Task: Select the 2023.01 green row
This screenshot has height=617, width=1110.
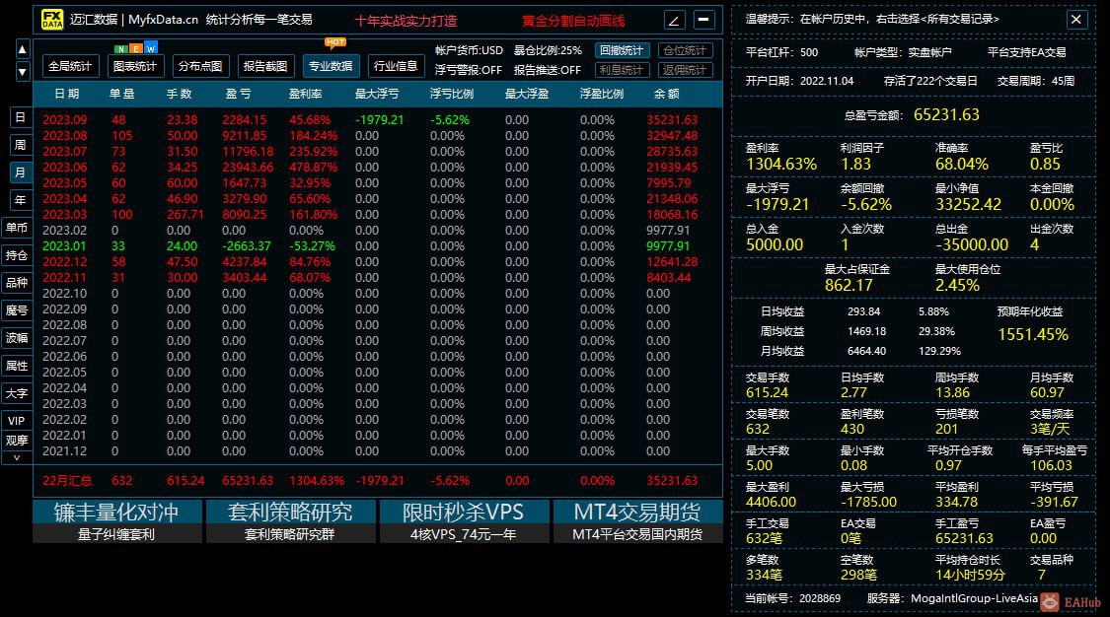Action: [377, 246]
